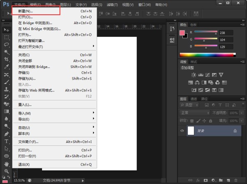
Task: Toggle lock transparent pixels
Action: point(192,121)
